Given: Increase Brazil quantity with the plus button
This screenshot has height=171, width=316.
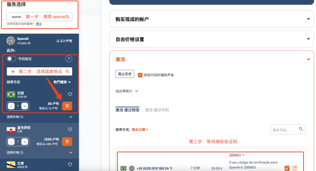Looking at the screenshot, I should 25,106.
